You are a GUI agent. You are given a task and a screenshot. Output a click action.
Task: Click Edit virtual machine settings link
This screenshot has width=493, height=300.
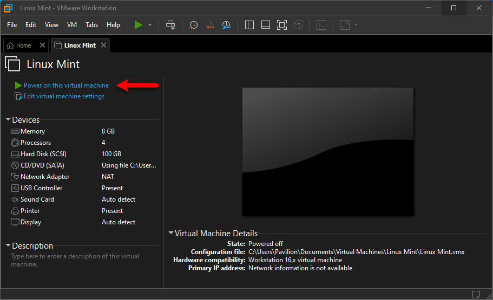[x=64, y=96]
